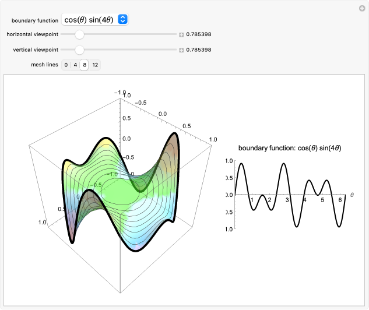
Task: Click the 'mesh lines' label
Action: click(44, 65)
